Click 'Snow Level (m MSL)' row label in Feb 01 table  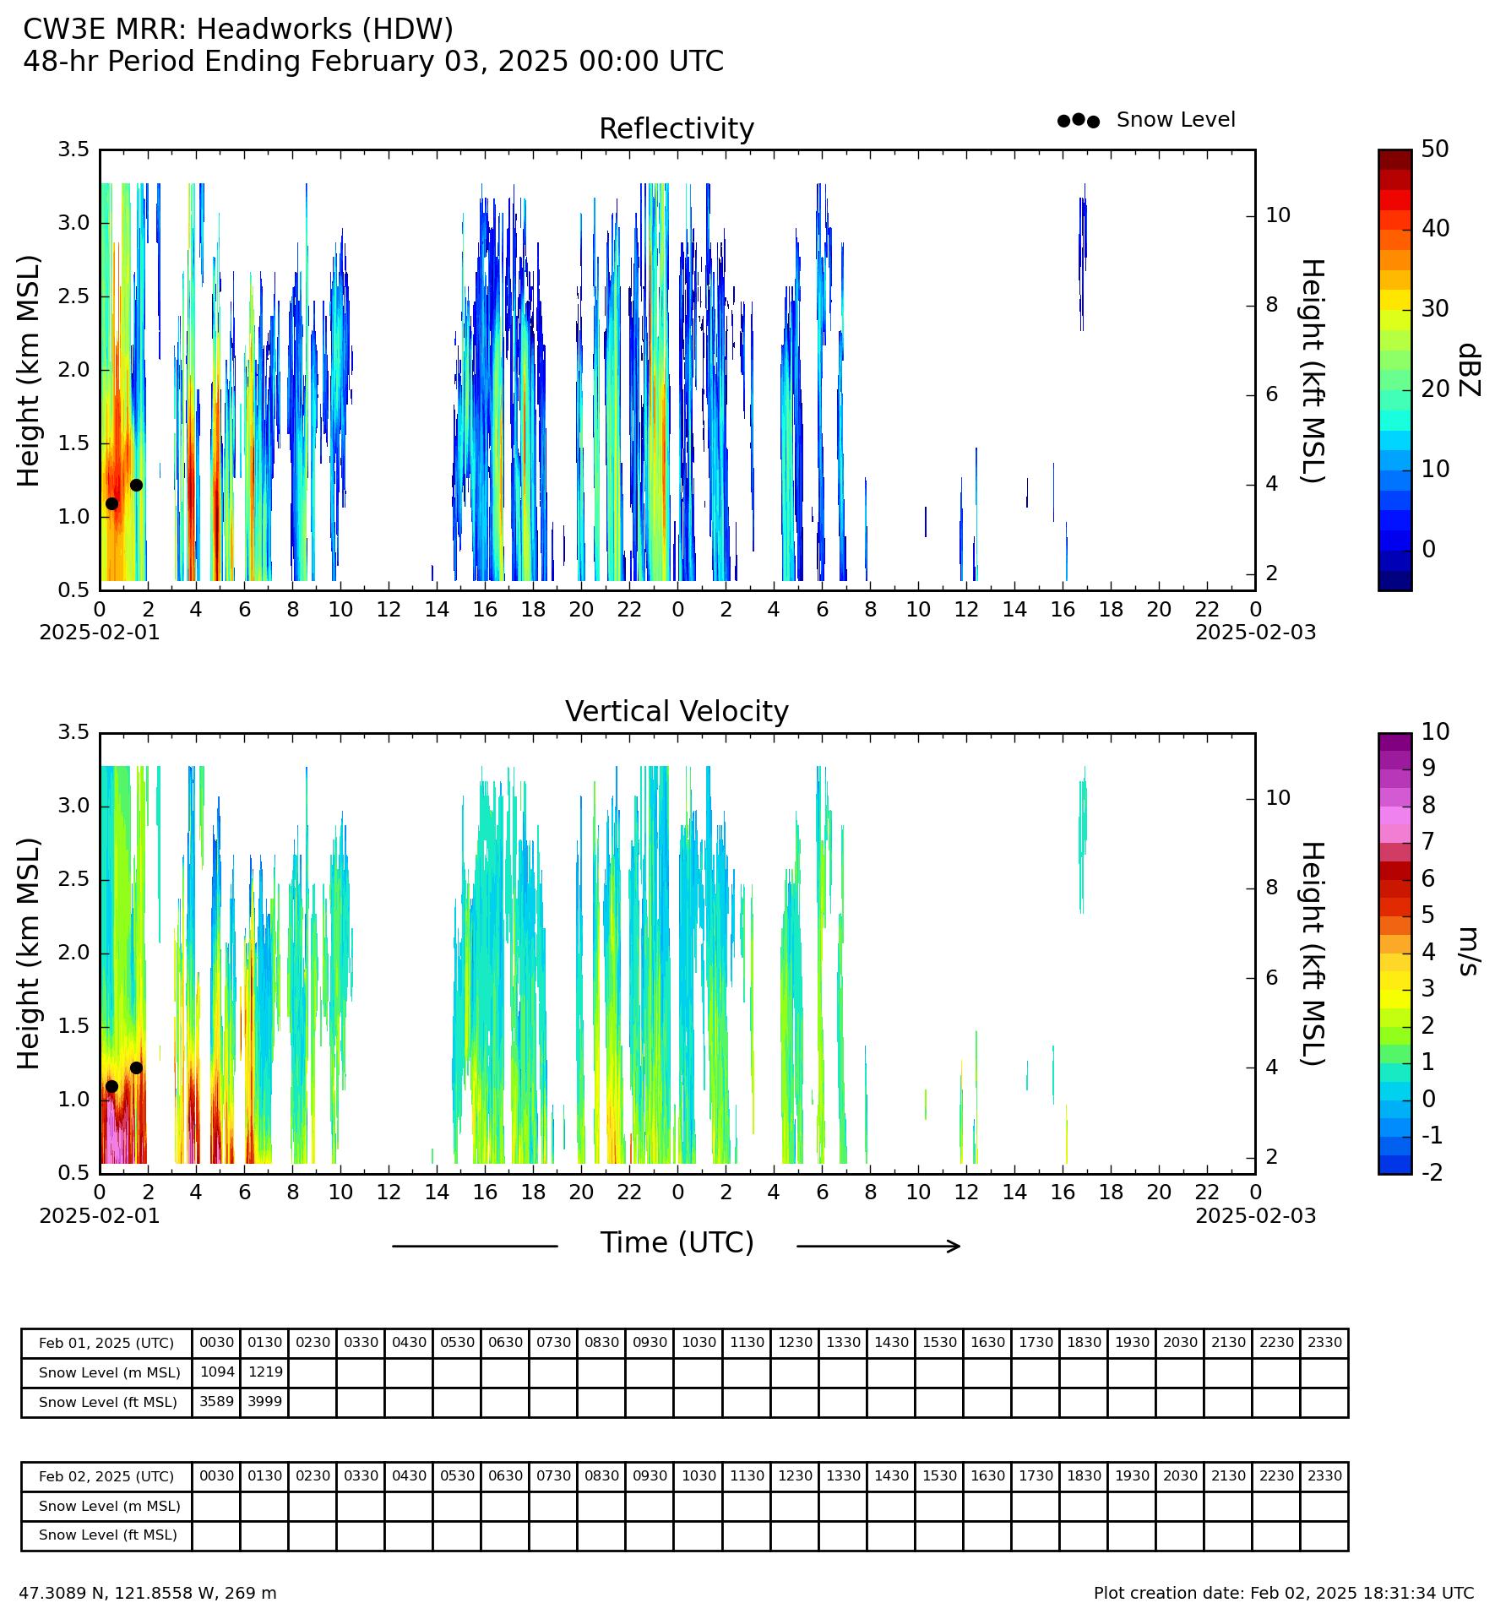(106, 1372)
